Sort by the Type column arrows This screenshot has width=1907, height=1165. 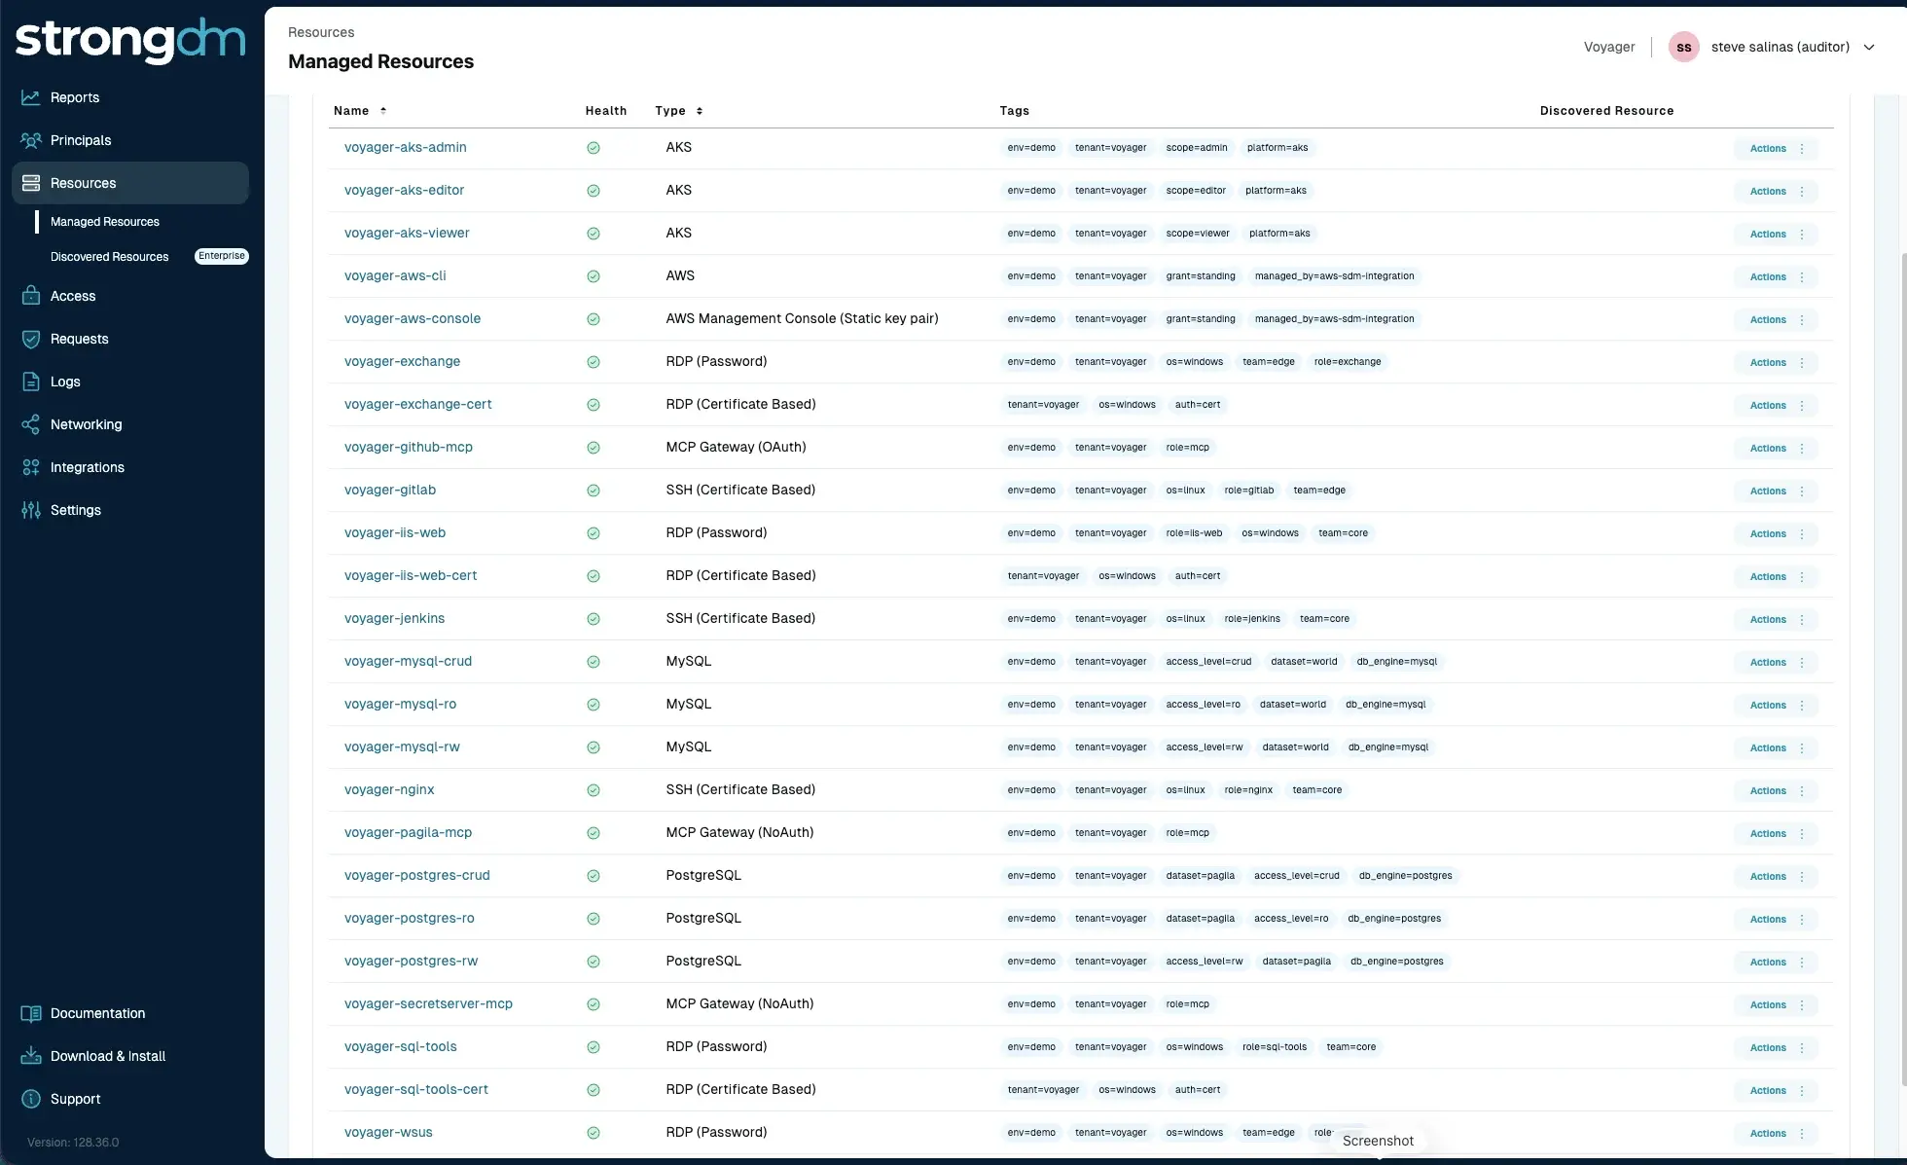[x=700, y=111]
